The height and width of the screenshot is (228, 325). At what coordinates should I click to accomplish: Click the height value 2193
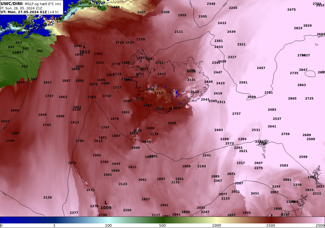click(x=202, y=166)
